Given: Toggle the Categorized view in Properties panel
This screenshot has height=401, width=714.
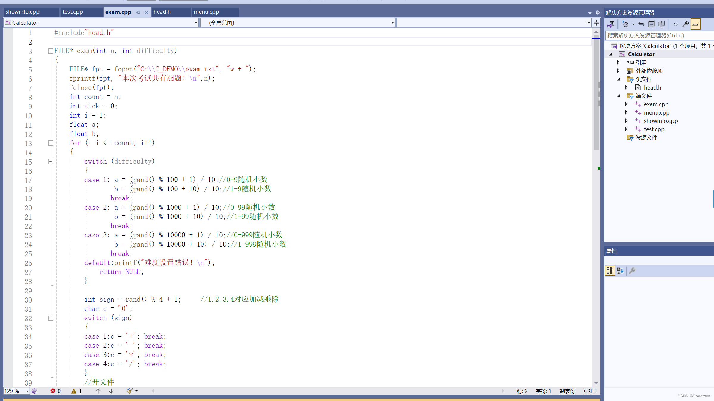Looking at the screenshot, I should point(610,271).
